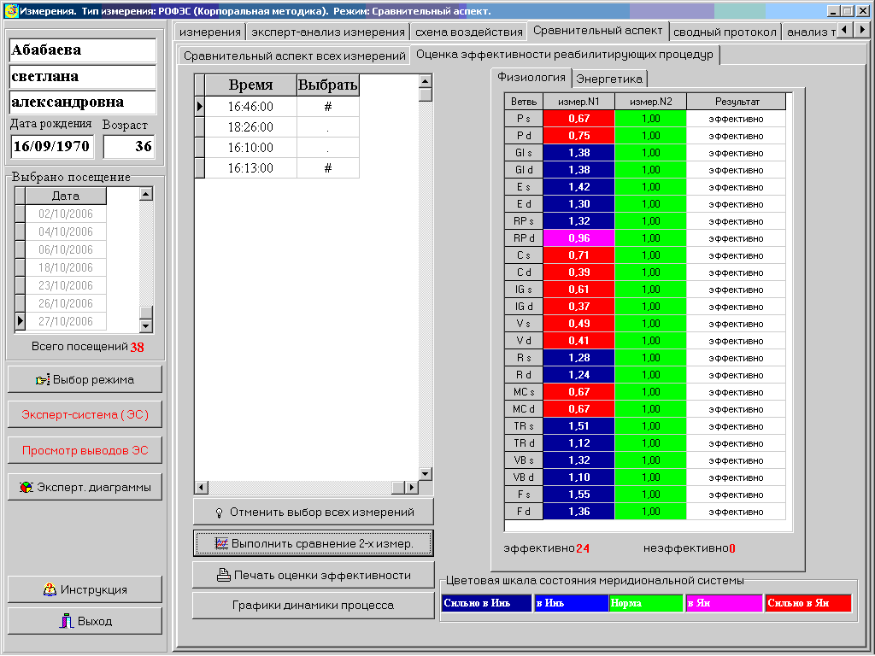Click Эксперт-система (ЭС) button
Image resolution: width=875 pixels, height=656 pixels.
pyautogui.click(x=85, y=415)
